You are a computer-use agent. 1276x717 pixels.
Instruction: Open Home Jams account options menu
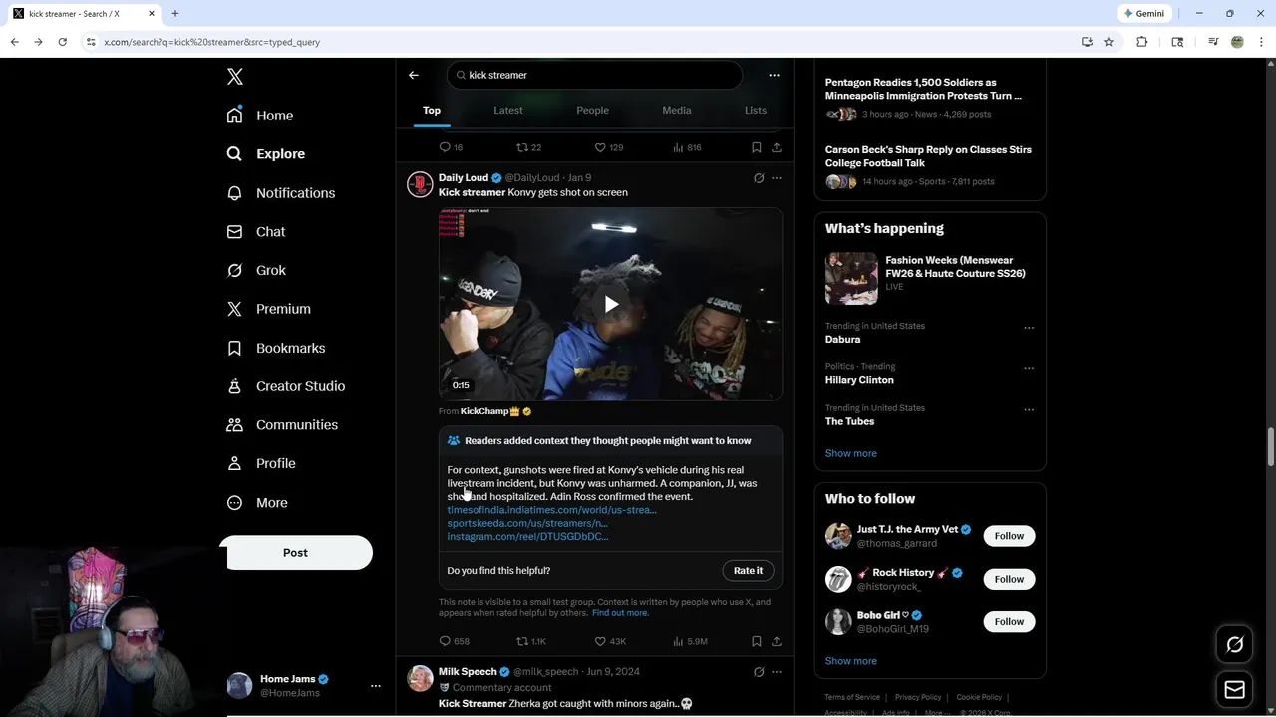point(376,686)
